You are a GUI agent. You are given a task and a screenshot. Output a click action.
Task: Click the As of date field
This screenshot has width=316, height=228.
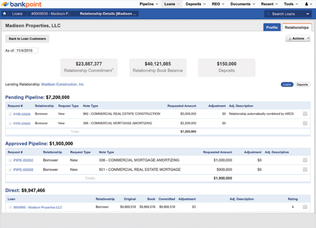[x=27, y=51]
